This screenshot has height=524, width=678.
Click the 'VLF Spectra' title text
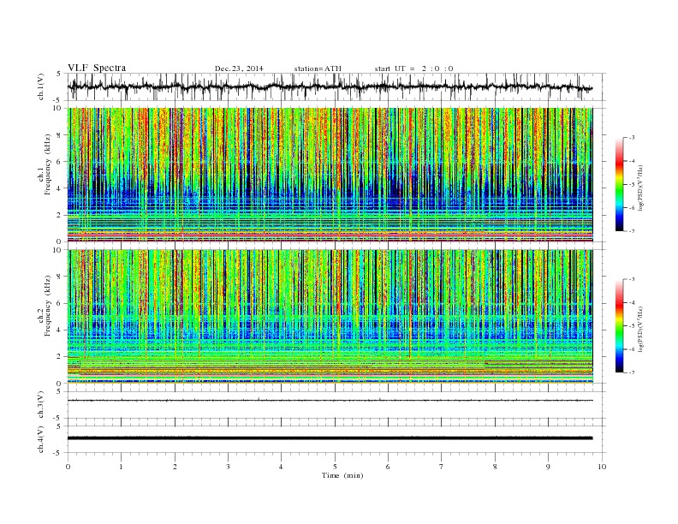coord(97,68)
